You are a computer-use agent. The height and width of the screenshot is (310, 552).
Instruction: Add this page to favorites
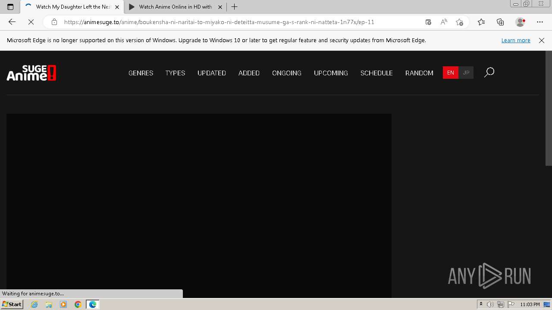click(x=459, y=22)
